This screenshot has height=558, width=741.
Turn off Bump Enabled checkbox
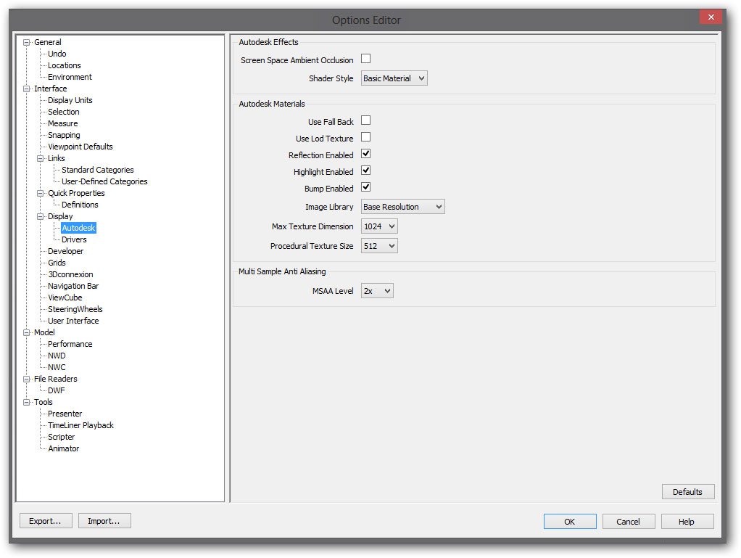point(366,187)
